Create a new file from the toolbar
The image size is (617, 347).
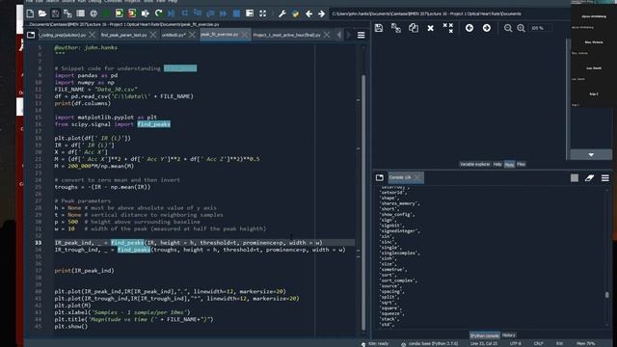[x=30, y=13]
